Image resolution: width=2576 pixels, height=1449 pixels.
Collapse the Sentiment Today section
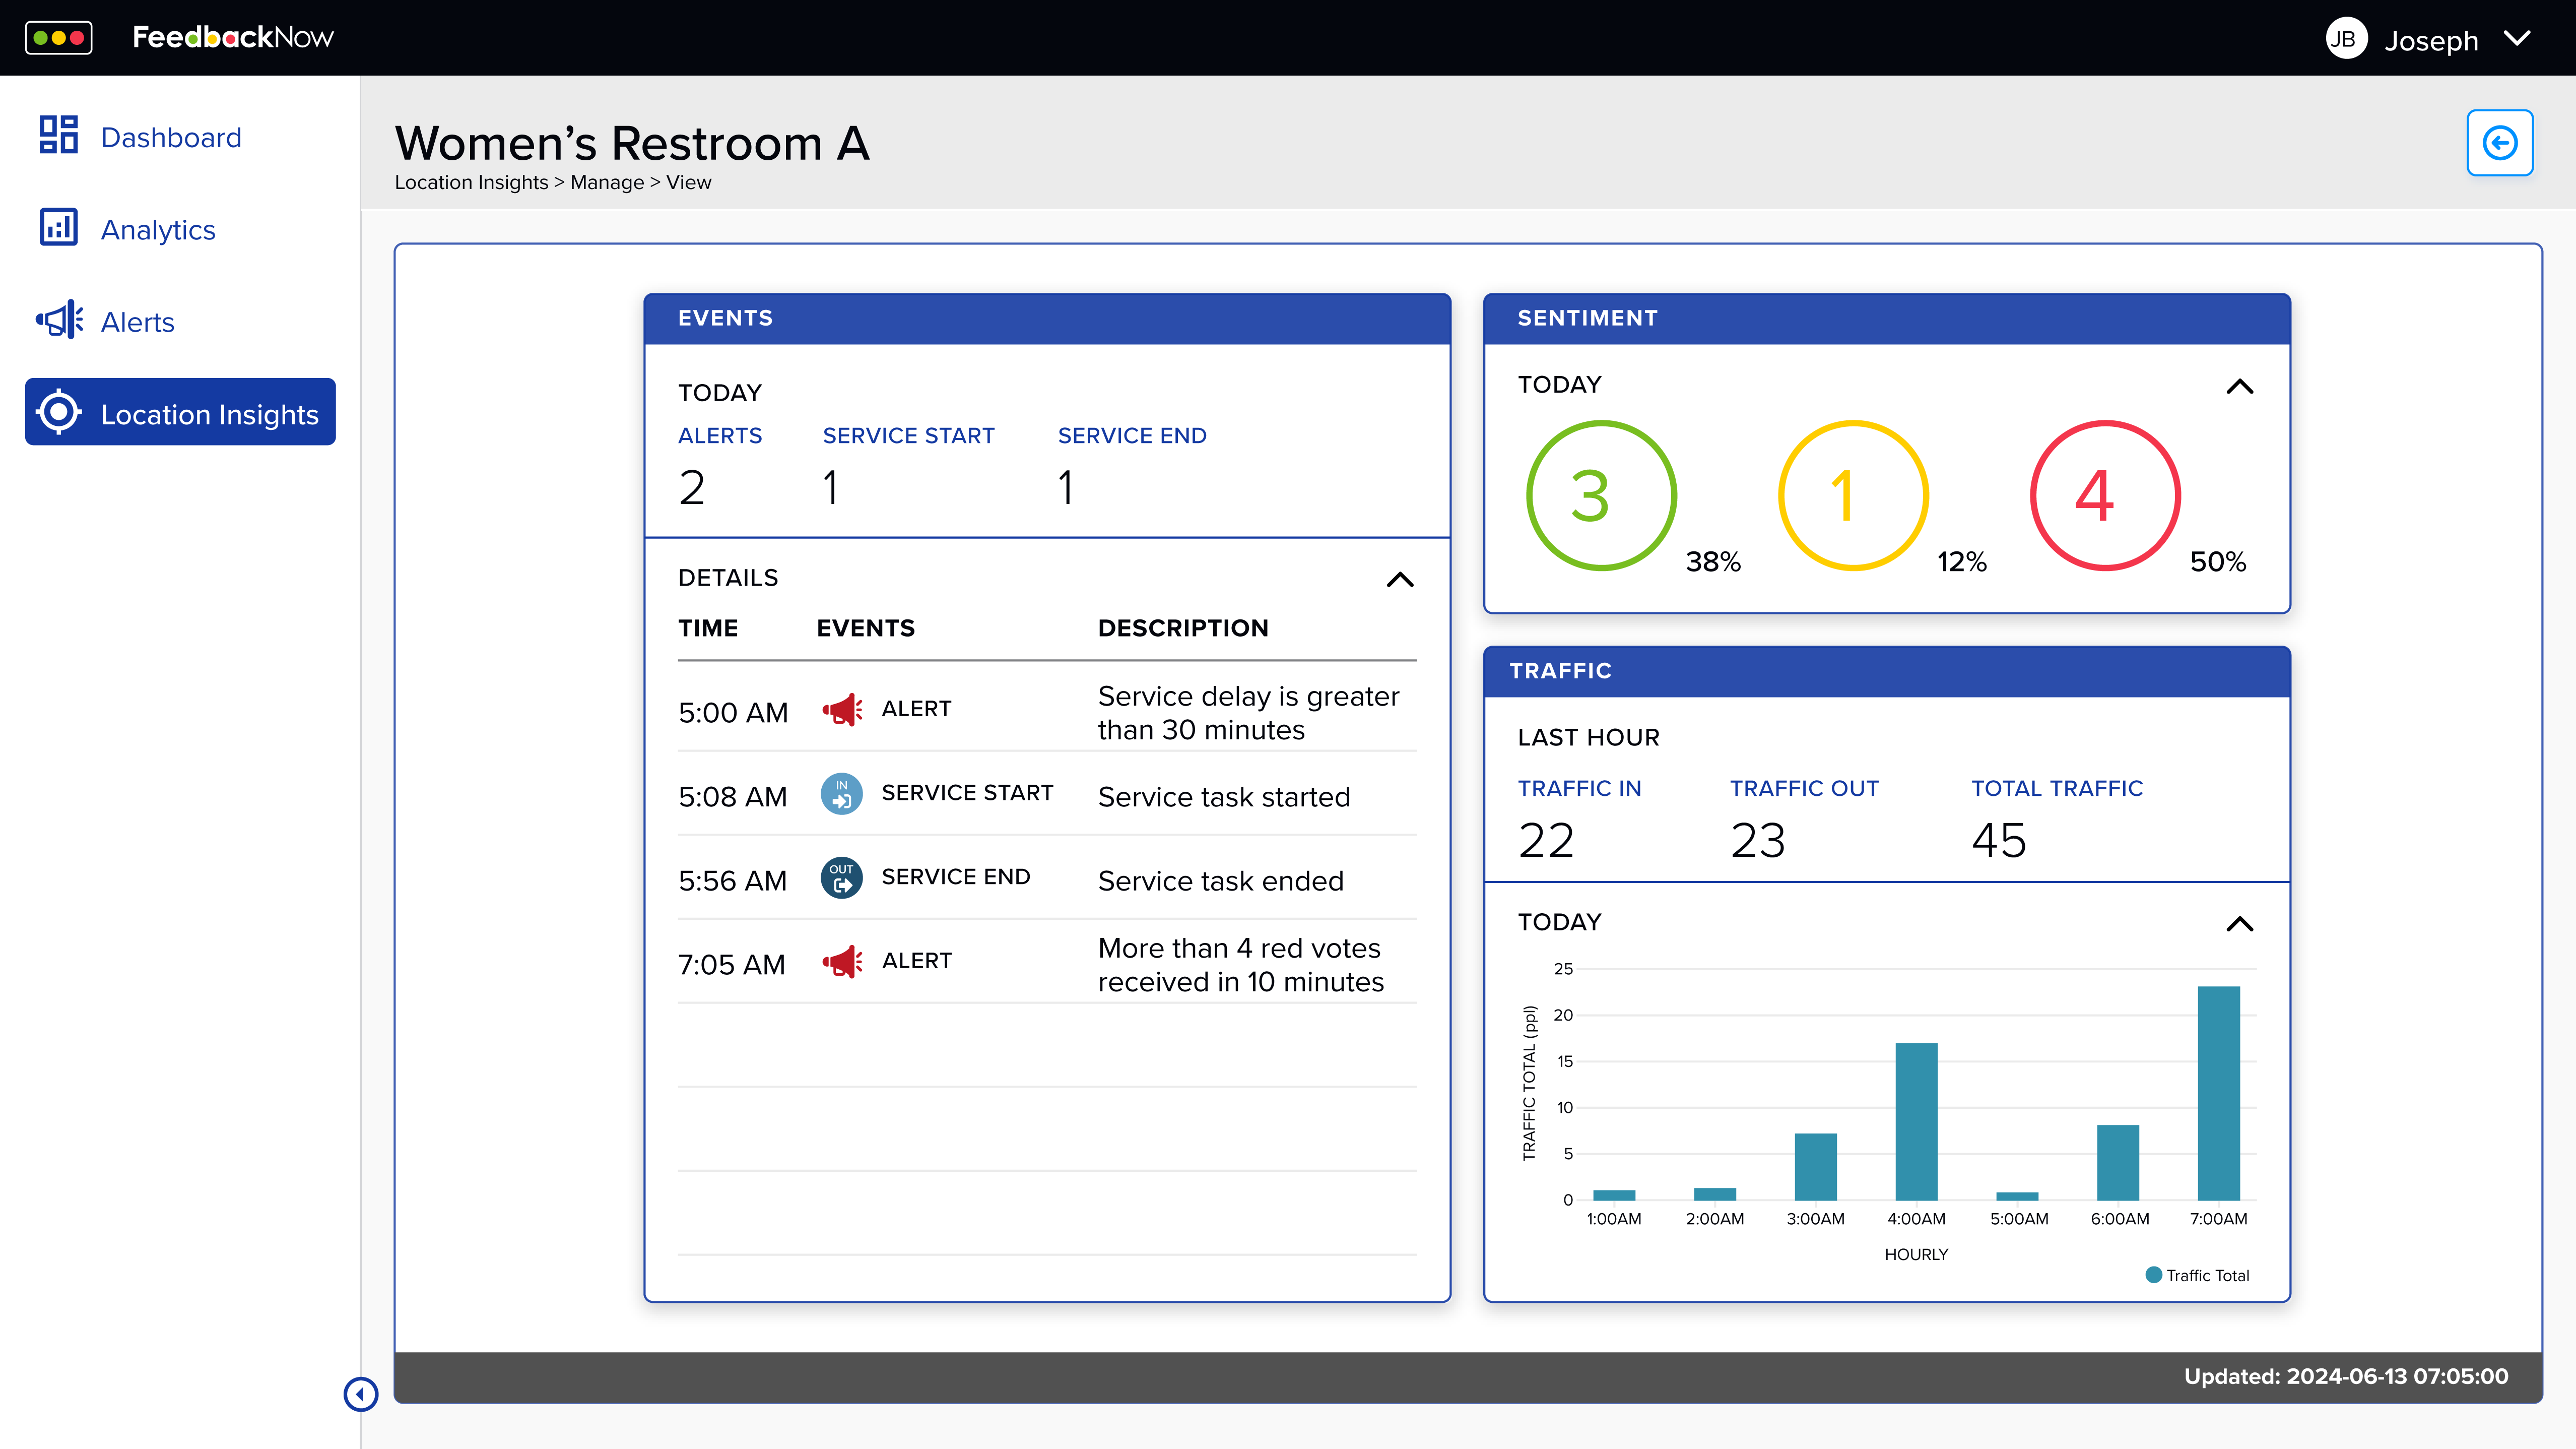point(2239,386)
